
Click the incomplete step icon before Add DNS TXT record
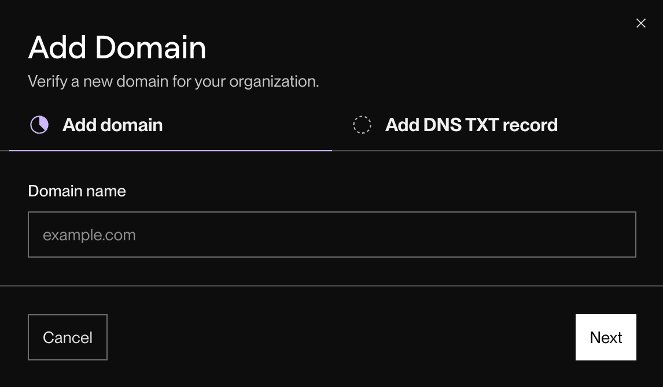point(362,124)
